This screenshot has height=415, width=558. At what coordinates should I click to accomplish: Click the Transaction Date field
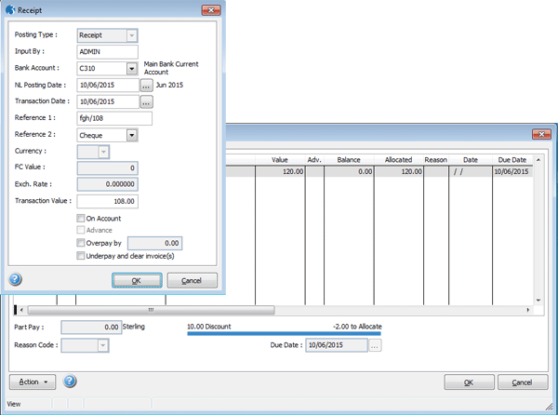point(108,101)
